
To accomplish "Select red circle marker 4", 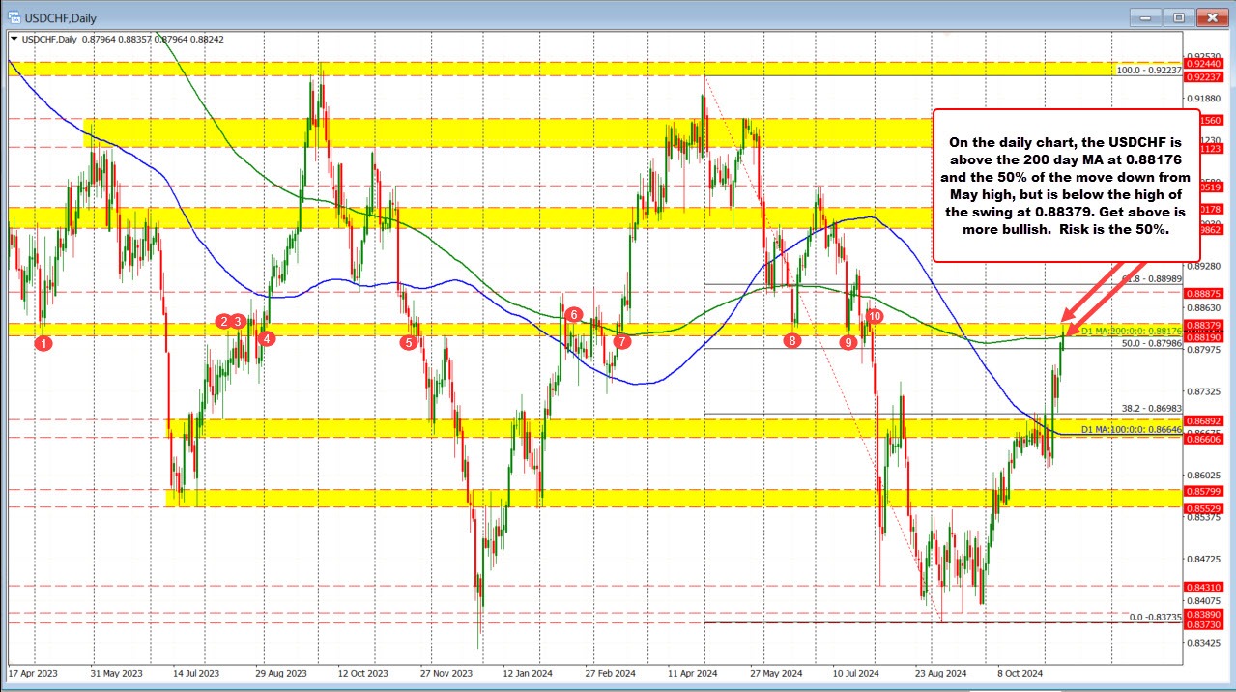I will point(268,338).
